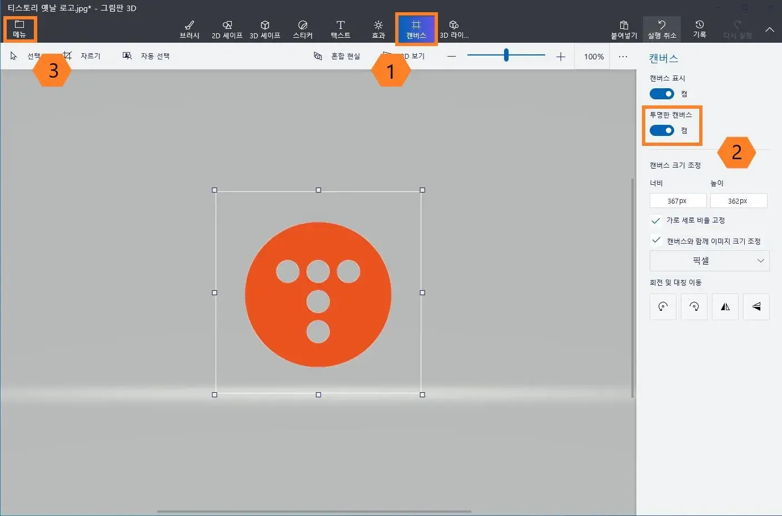Collapse the top ribbon with chevron
This screenshot has height=516, width=782.
coord(770,29)
